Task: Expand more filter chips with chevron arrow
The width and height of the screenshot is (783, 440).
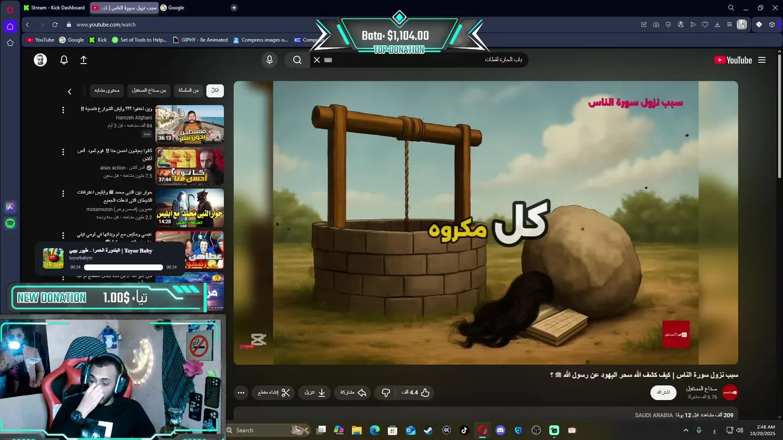Action: click(x=69, y=91)
